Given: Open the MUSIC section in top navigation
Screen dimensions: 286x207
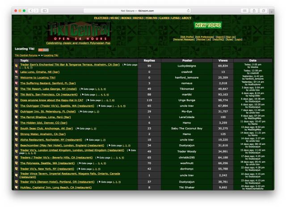Looking at the screenshot, I should point(115,18).
